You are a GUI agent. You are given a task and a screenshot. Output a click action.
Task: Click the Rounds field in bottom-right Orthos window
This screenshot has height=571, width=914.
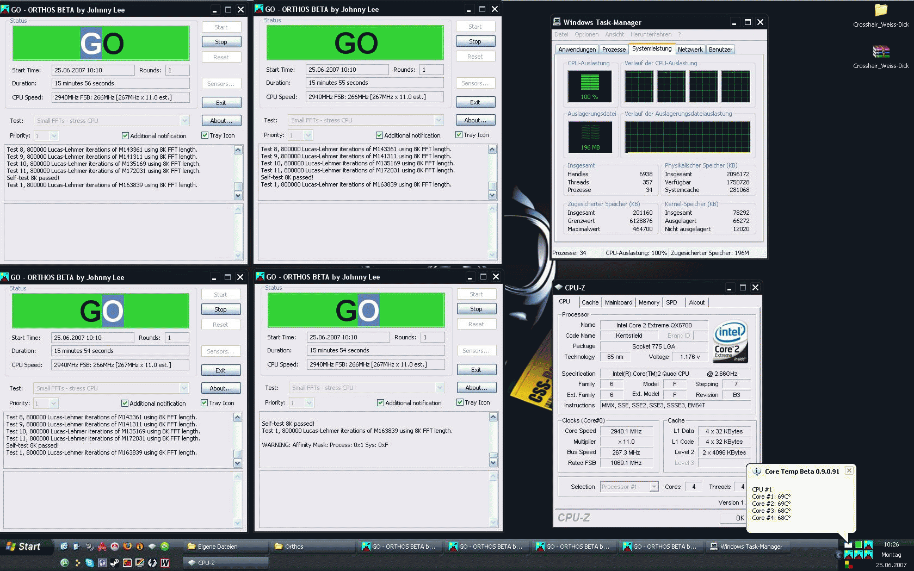pos(433,337)
